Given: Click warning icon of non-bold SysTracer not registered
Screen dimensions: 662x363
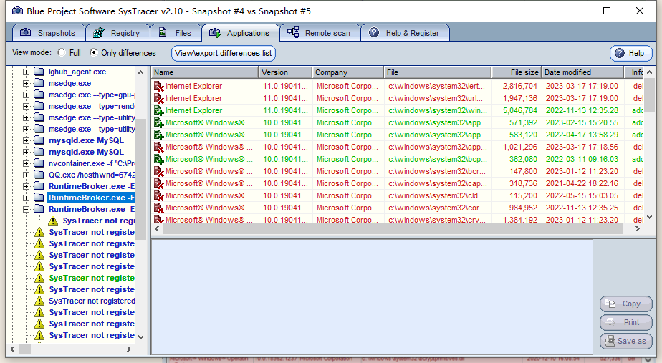Looking at the screenshot, I should coord(39,301).
